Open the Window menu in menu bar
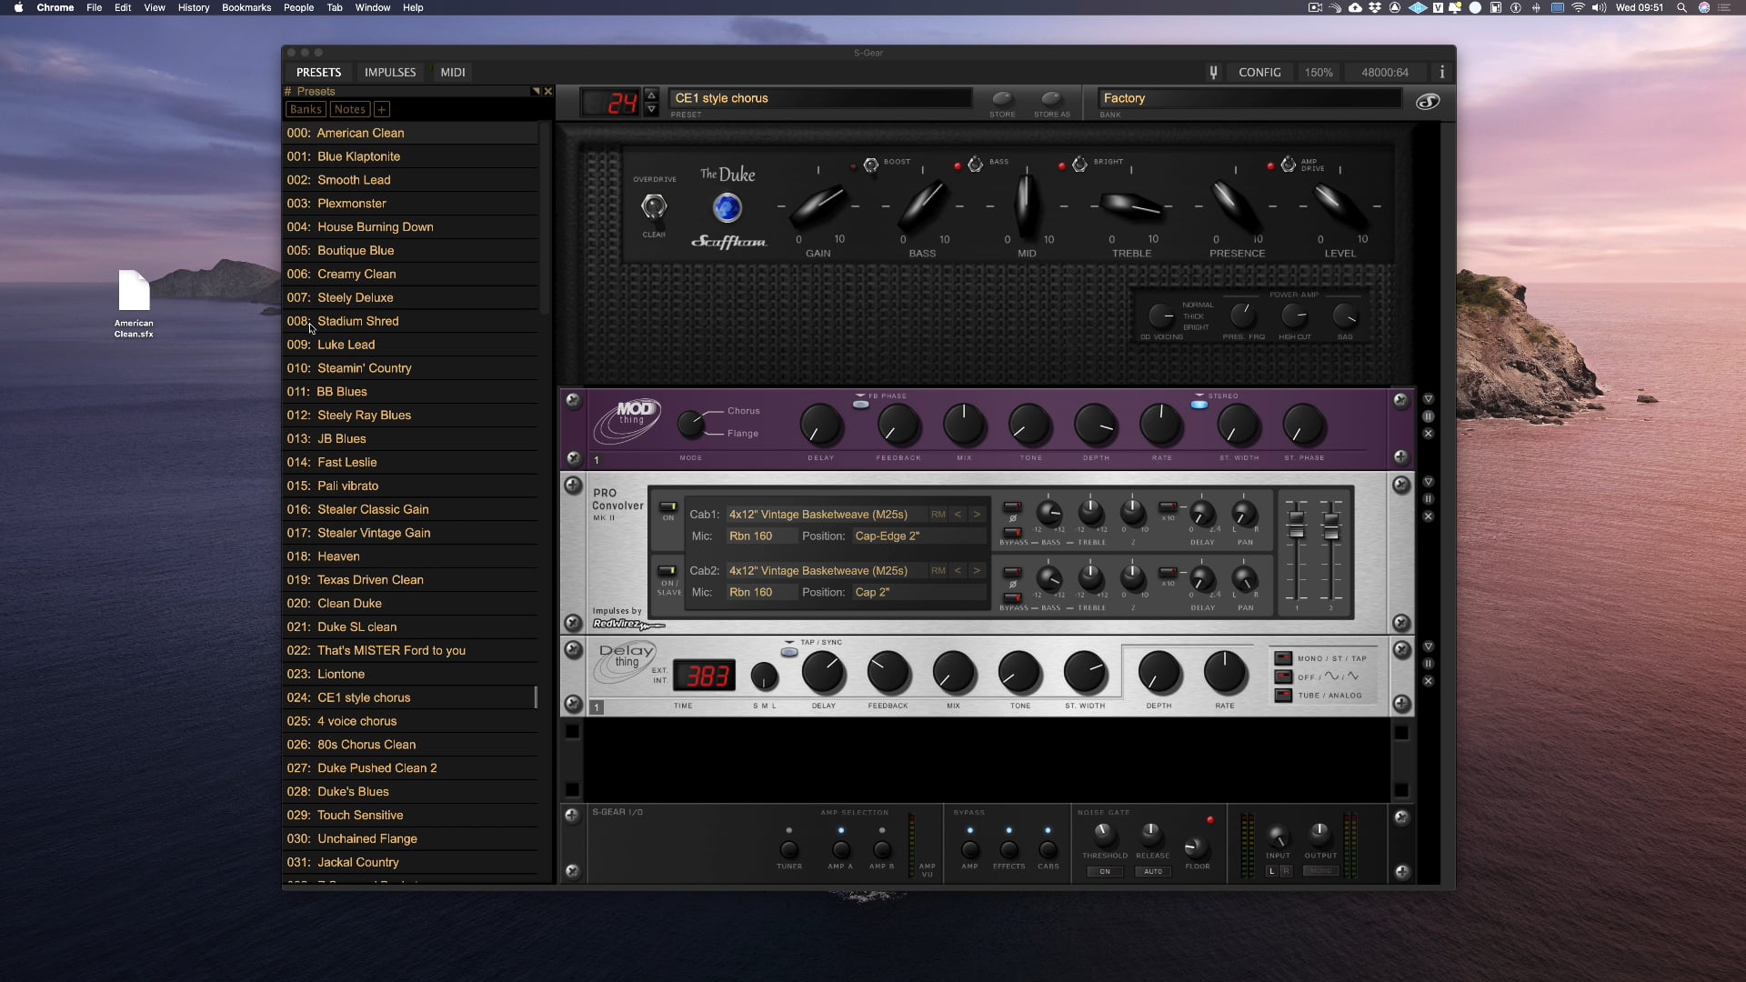Image resolution: width=1746 pixels, height=982 pixels. (372, 7)
